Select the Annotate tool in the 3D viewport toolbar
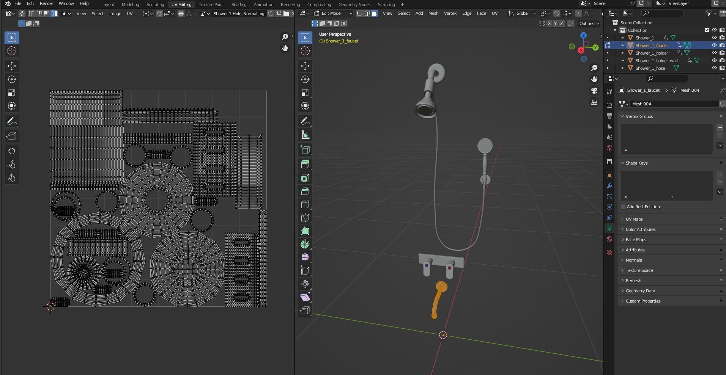Screen dimensions: 726x375 pos(305,121)
